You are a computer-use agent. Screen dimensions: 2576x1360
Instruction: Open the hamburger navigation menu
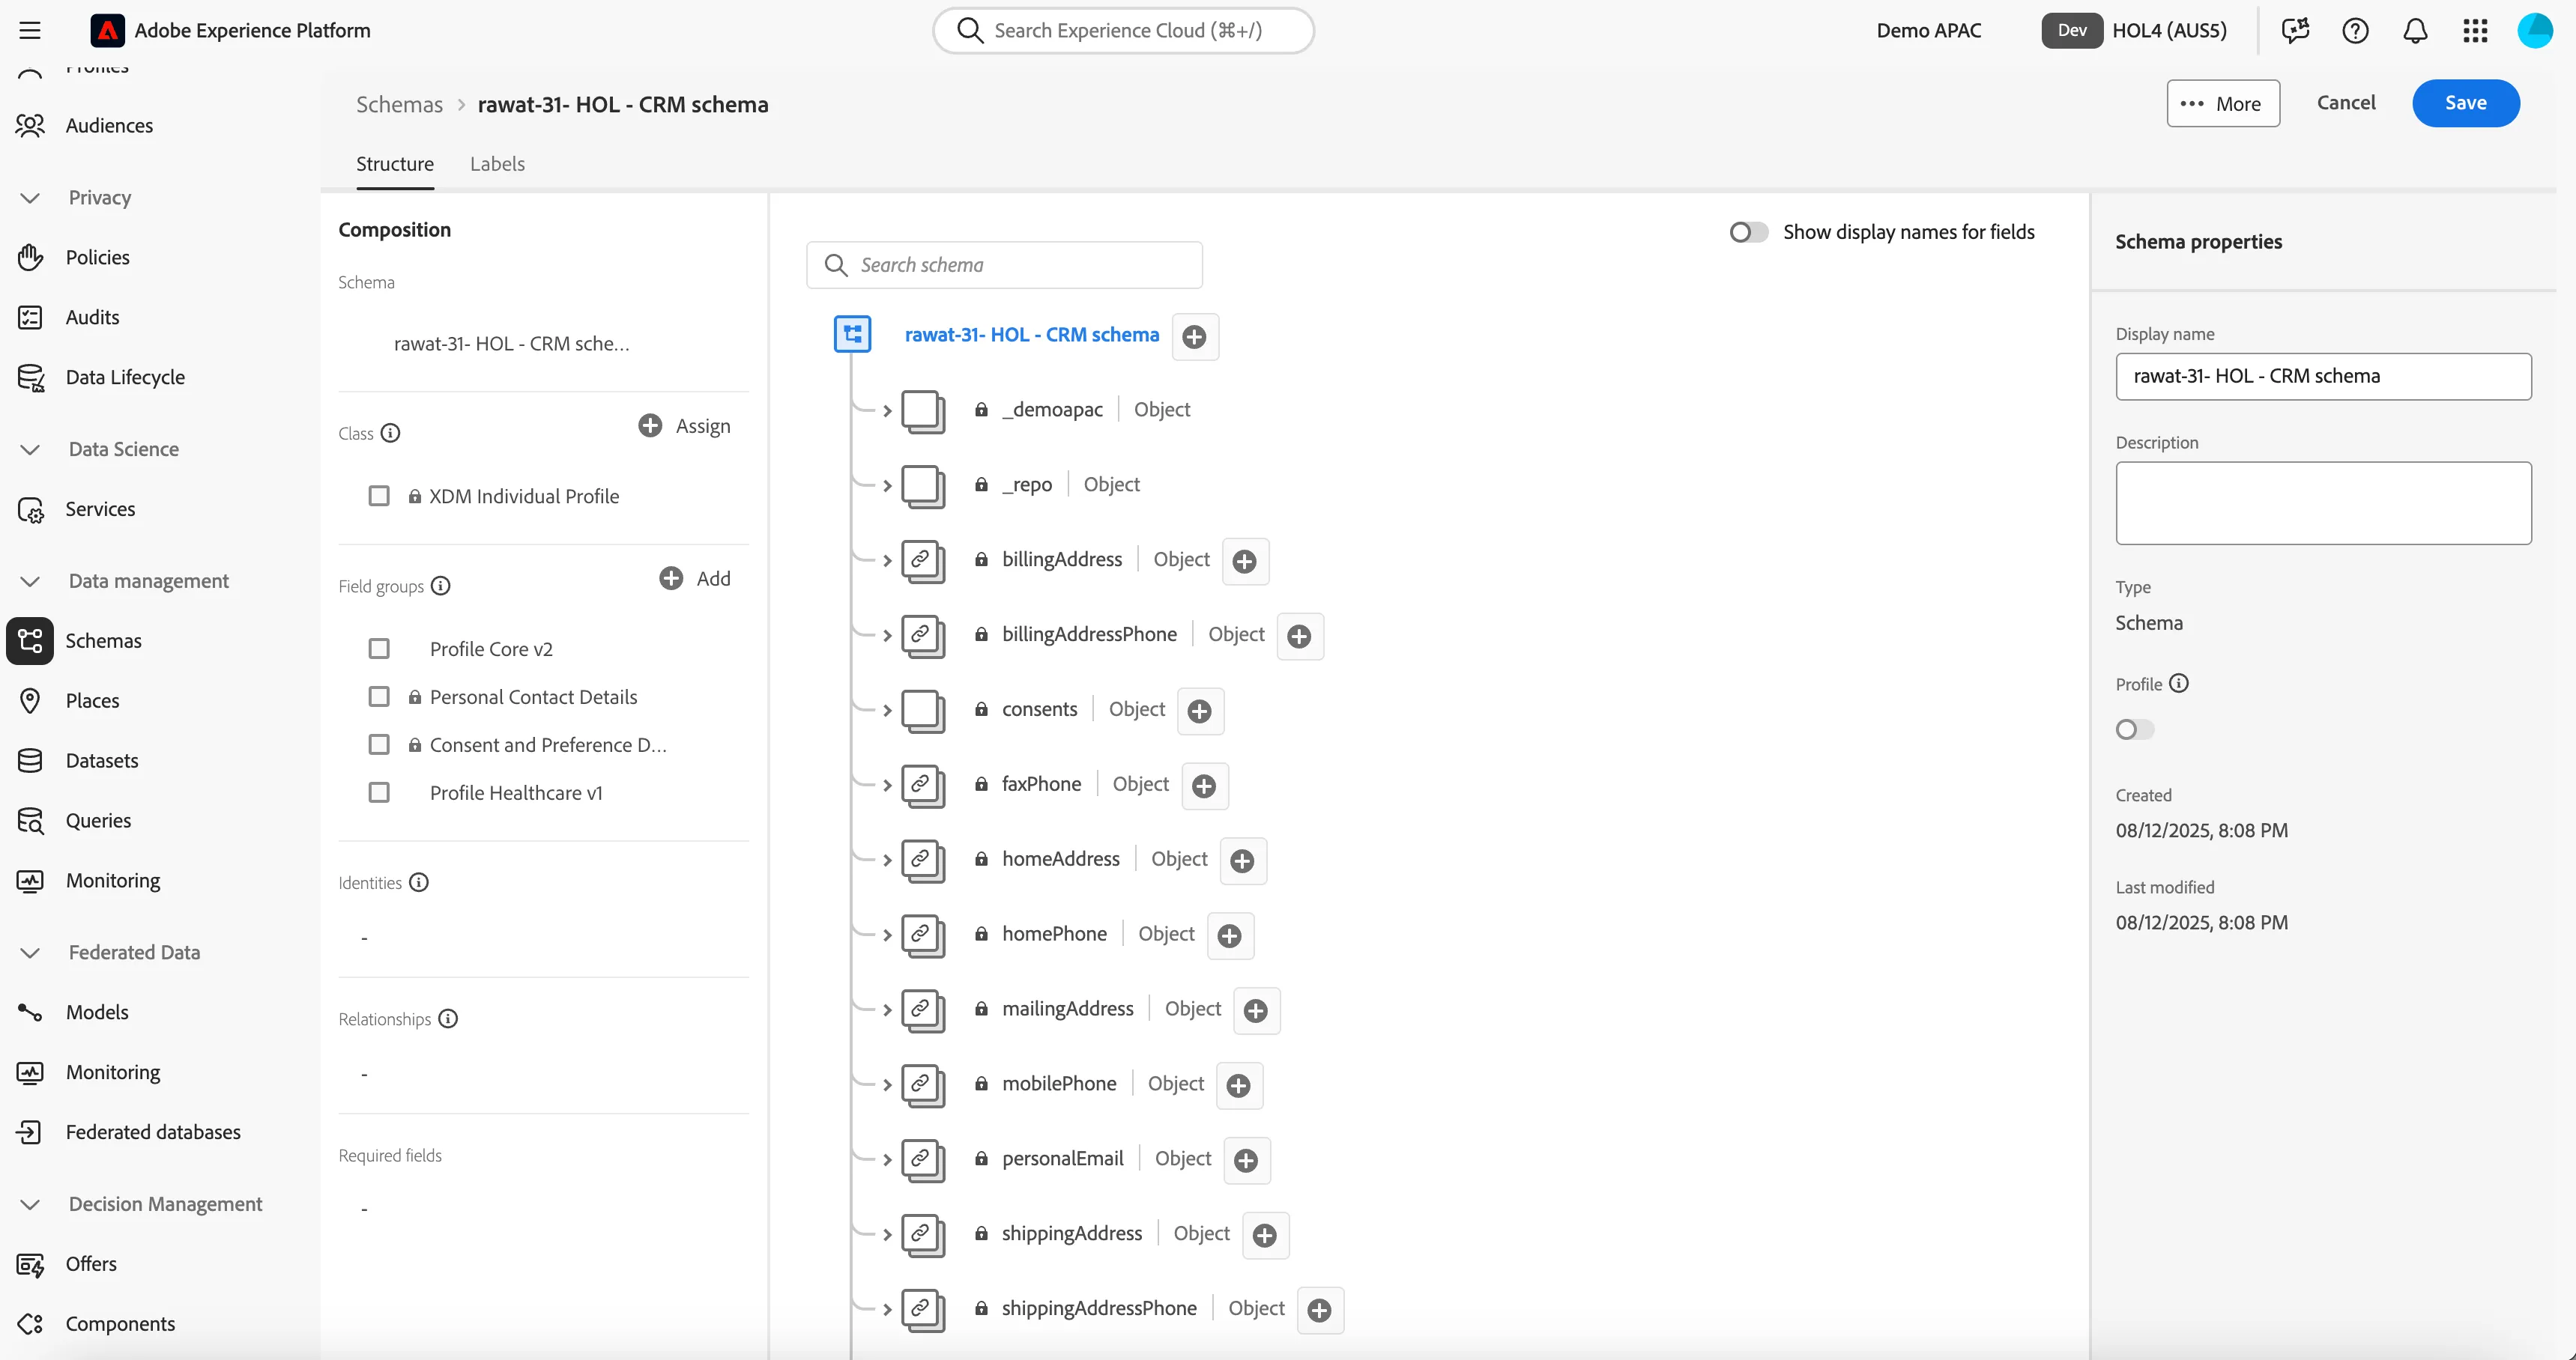30,30
